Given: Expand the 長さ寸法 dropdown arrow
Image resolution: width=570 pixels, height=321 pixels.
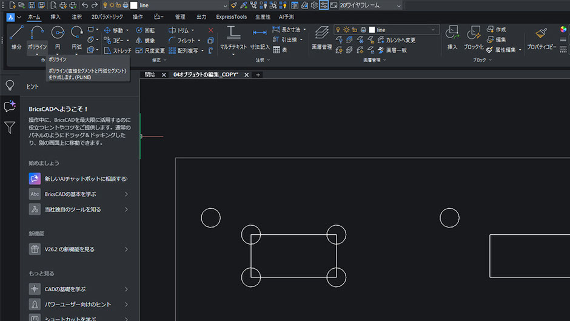Looking at the screenshot, I should pos(304,30).
